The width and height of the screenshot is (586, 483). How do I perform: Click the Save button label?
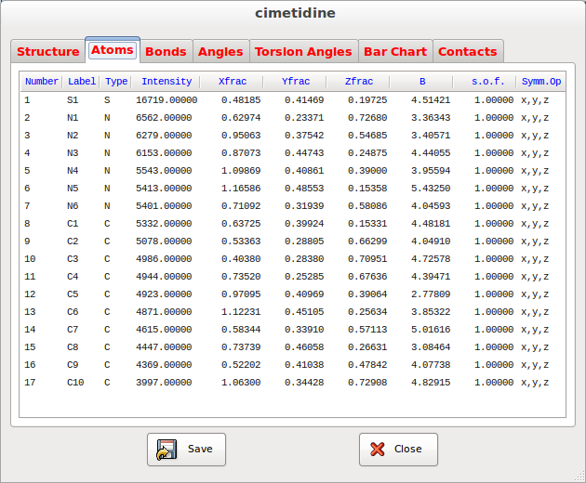[200, 449]
